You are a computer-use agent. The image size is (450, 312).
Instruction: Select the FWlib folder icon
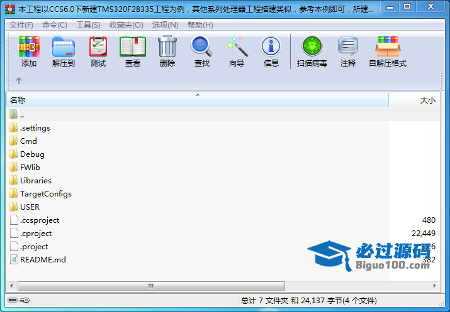coord(13,167)
